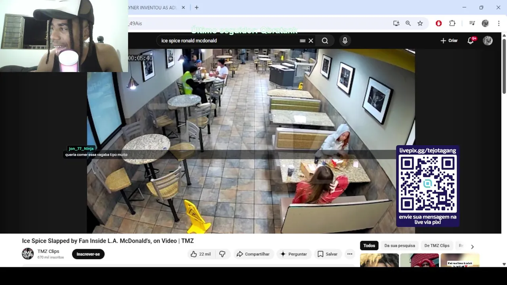507x285 pixels.
Task: Like the video (22 mil)
Action: pos(201,254)
